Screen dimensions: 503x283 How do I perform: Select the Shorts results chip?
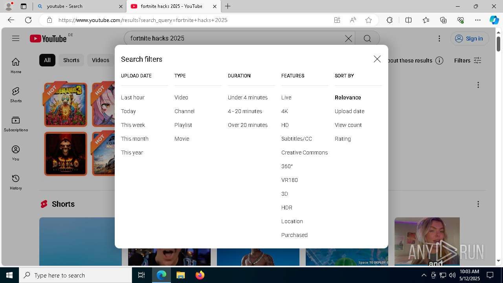click(71, 60)
